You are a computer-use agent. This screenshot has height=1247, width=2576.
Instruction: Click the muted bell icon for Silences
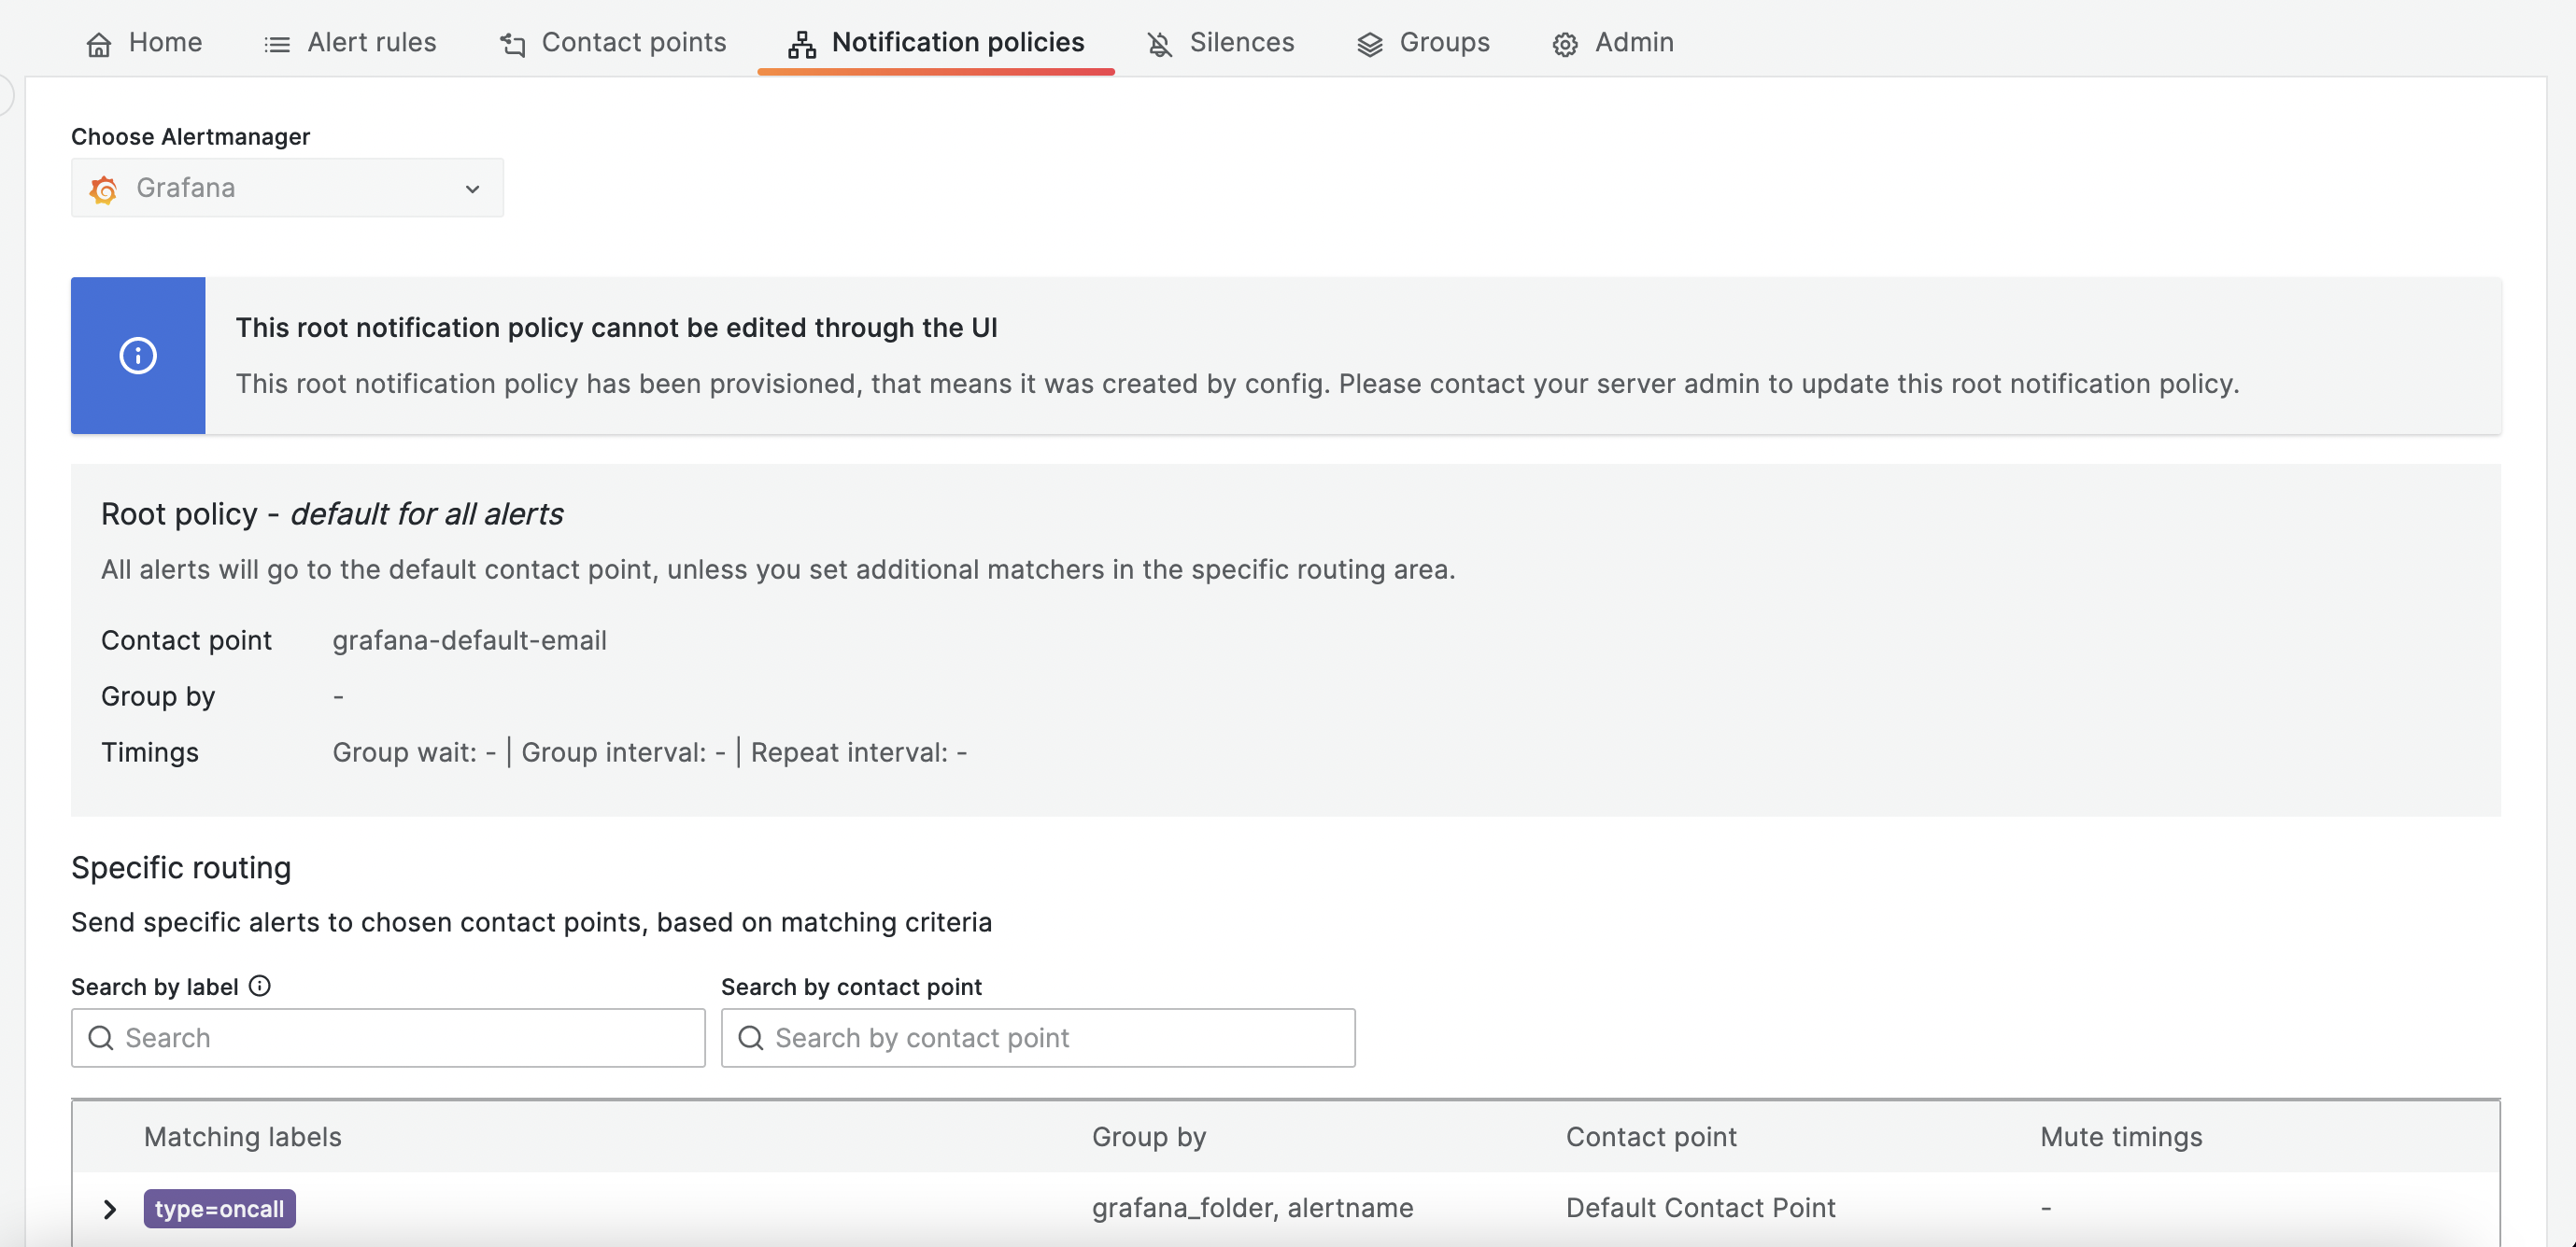click(x=1158, y=44)
